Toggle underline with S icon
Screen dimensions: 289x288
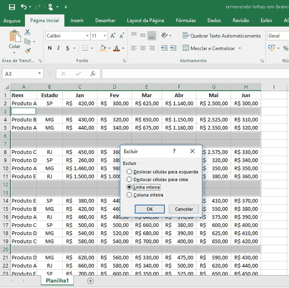[x=68, y=48]
